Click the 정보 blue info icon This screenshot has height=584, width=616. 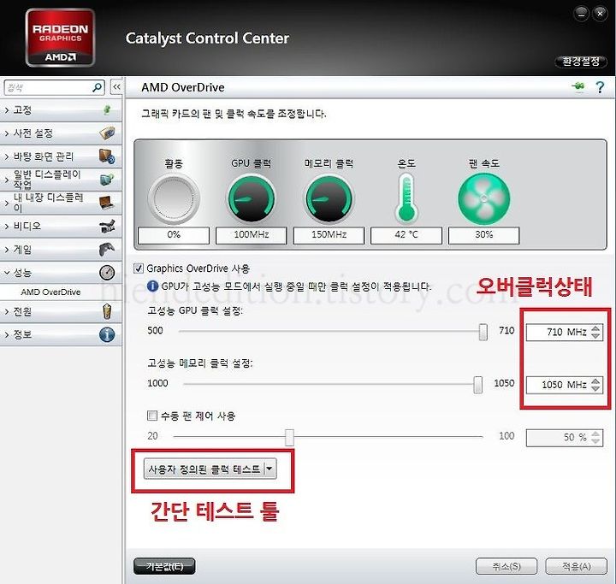[107, 334]
